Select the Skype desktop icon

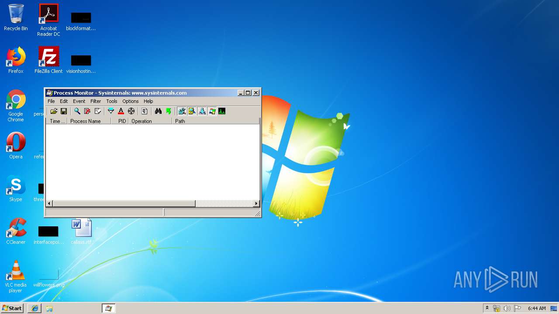16,188
